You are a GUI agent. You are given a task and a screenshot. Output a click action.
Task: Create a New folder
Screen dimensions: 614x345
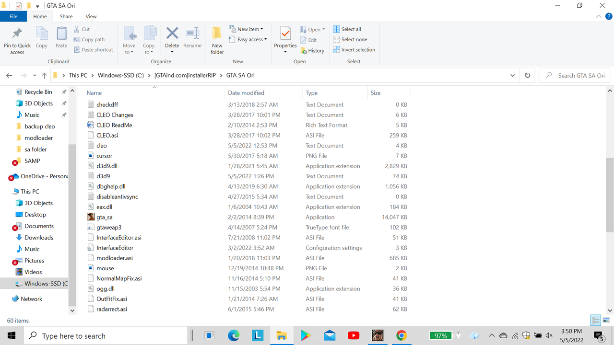[217, 40]
